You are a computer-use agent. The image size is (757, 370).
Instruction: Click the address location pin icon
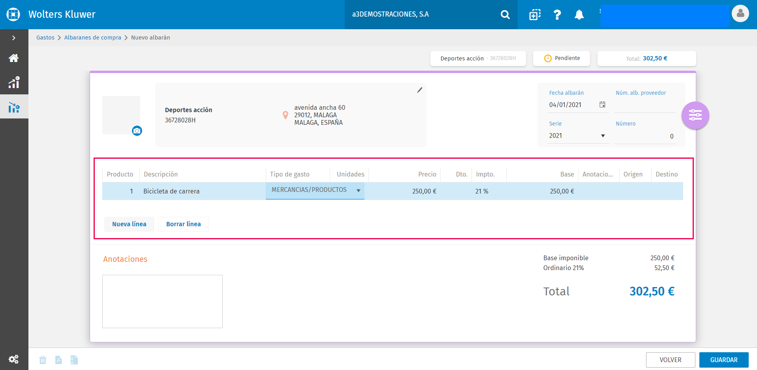tap(286, 115)
